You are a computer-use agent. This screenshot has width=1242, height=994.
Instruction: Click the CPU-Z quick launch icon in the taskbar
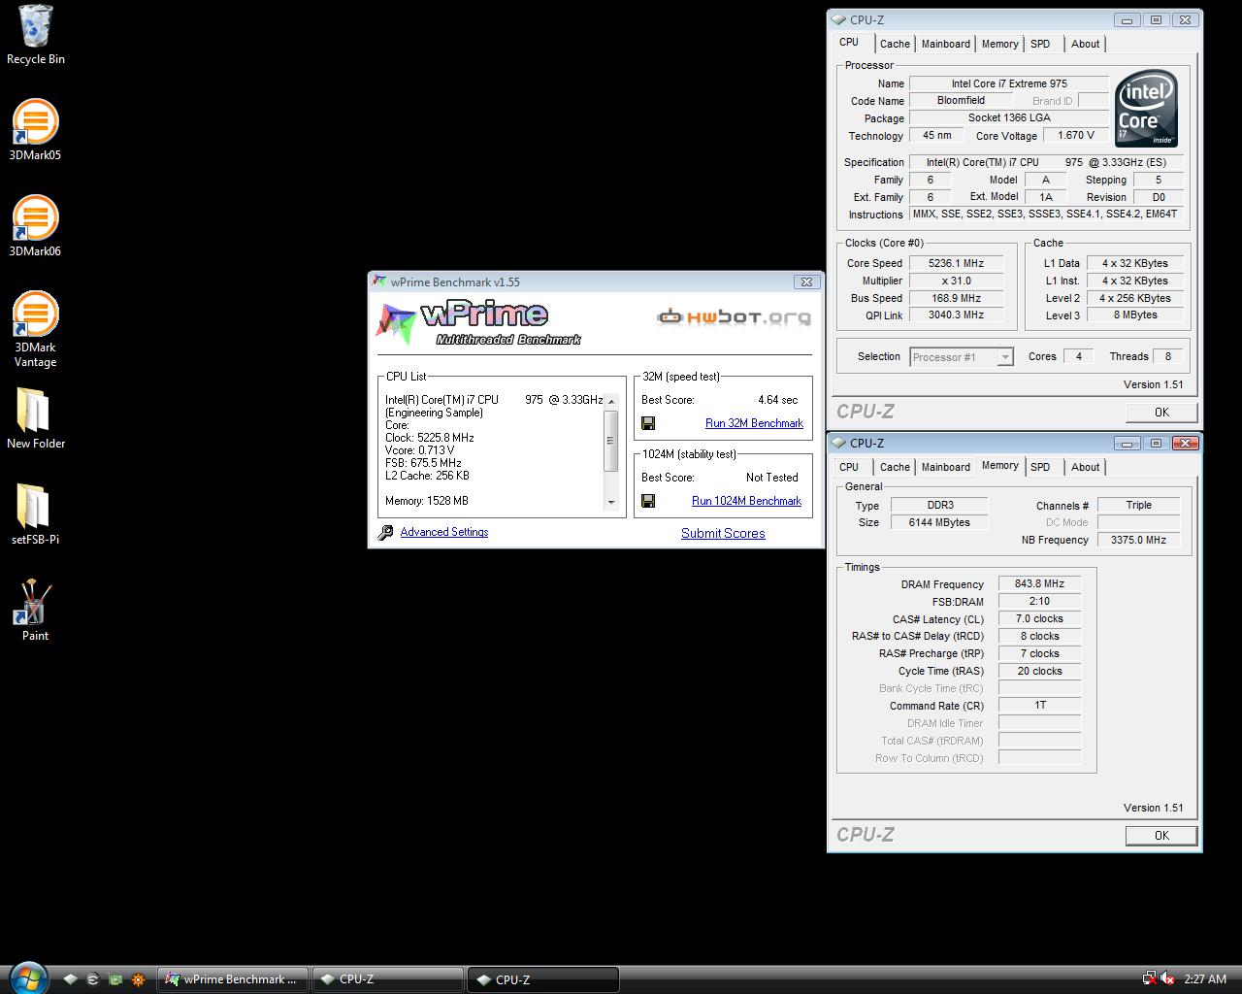(x=70, y=979)
